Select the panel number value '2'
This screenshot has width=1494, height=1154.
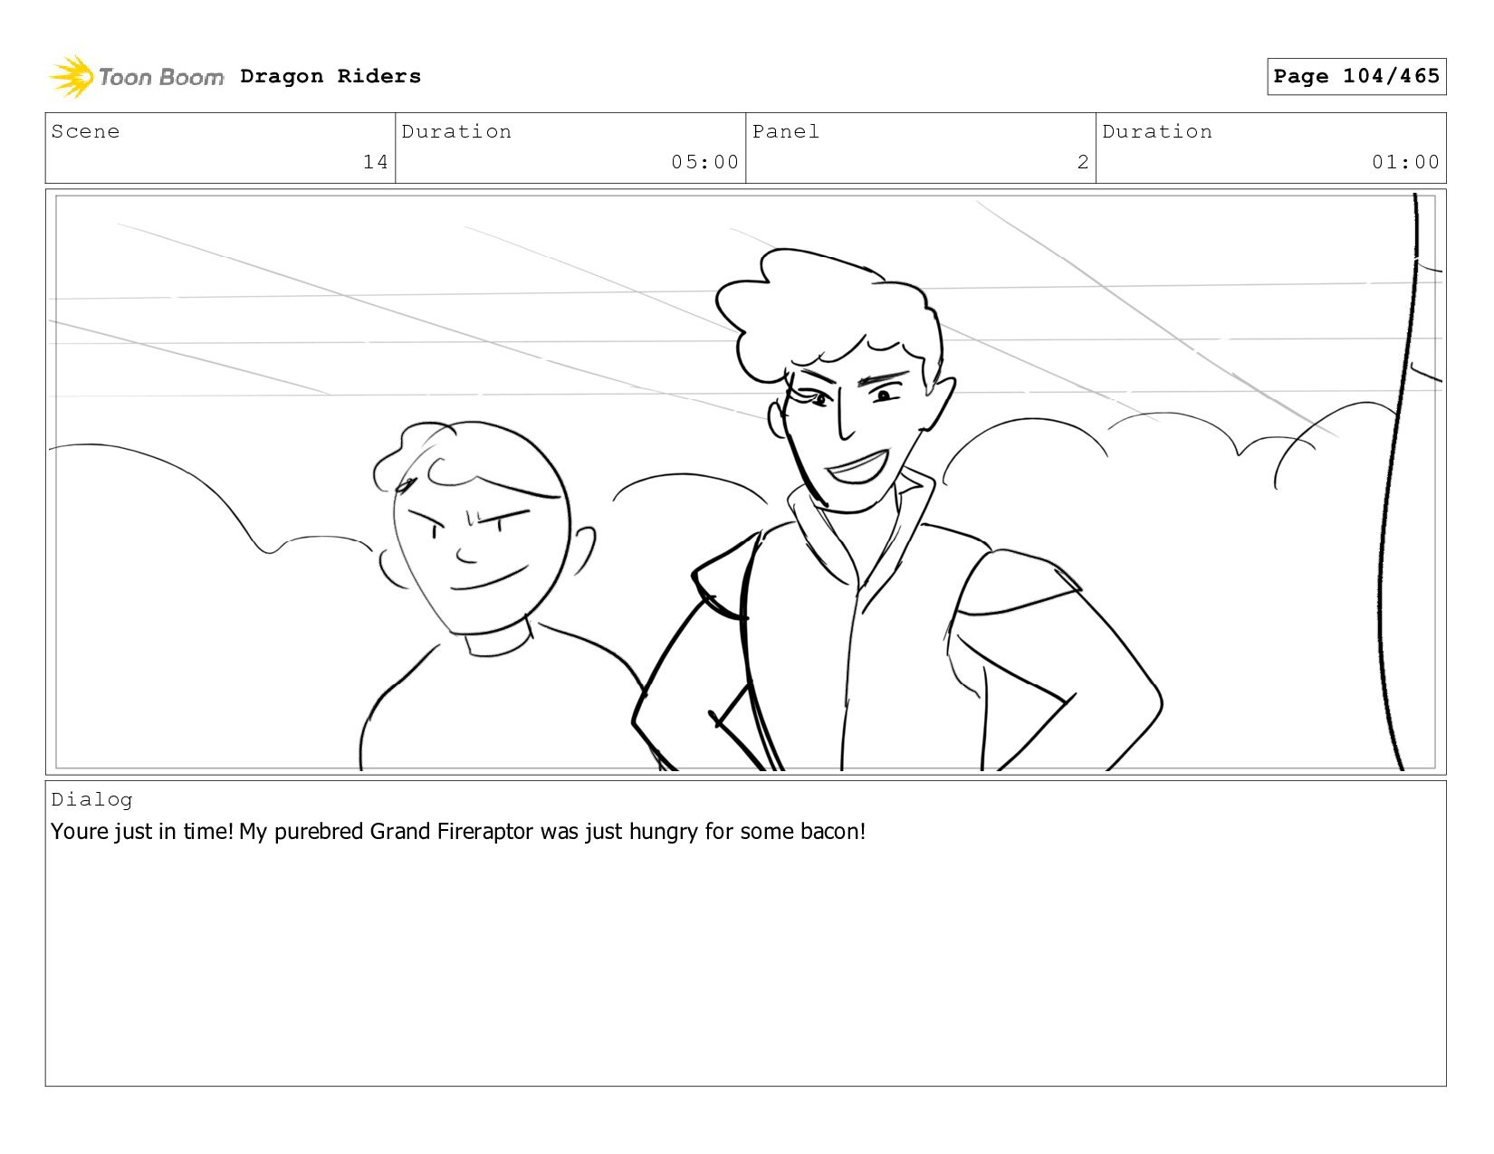coord(1083,162)
